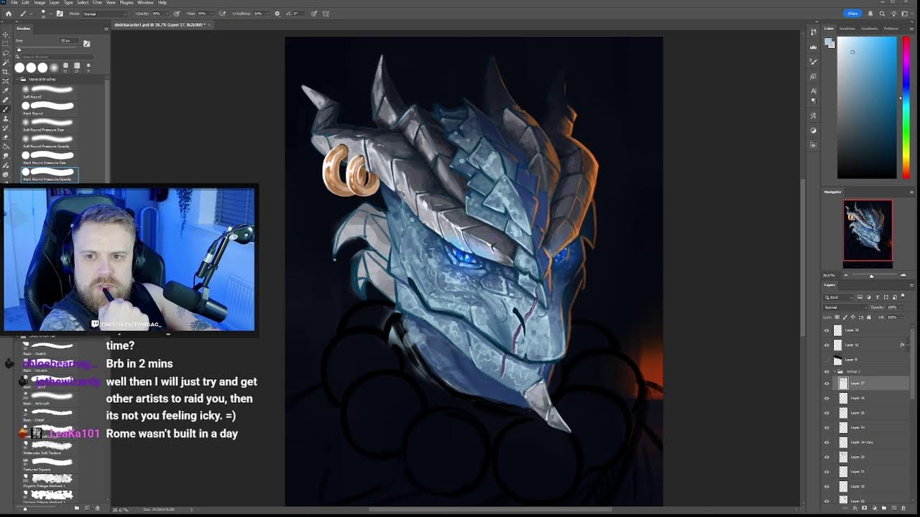This screenshot has width=920, height=517.
Task: Select the Rectangular Marquee tool
Action: [x=6, y=44]
